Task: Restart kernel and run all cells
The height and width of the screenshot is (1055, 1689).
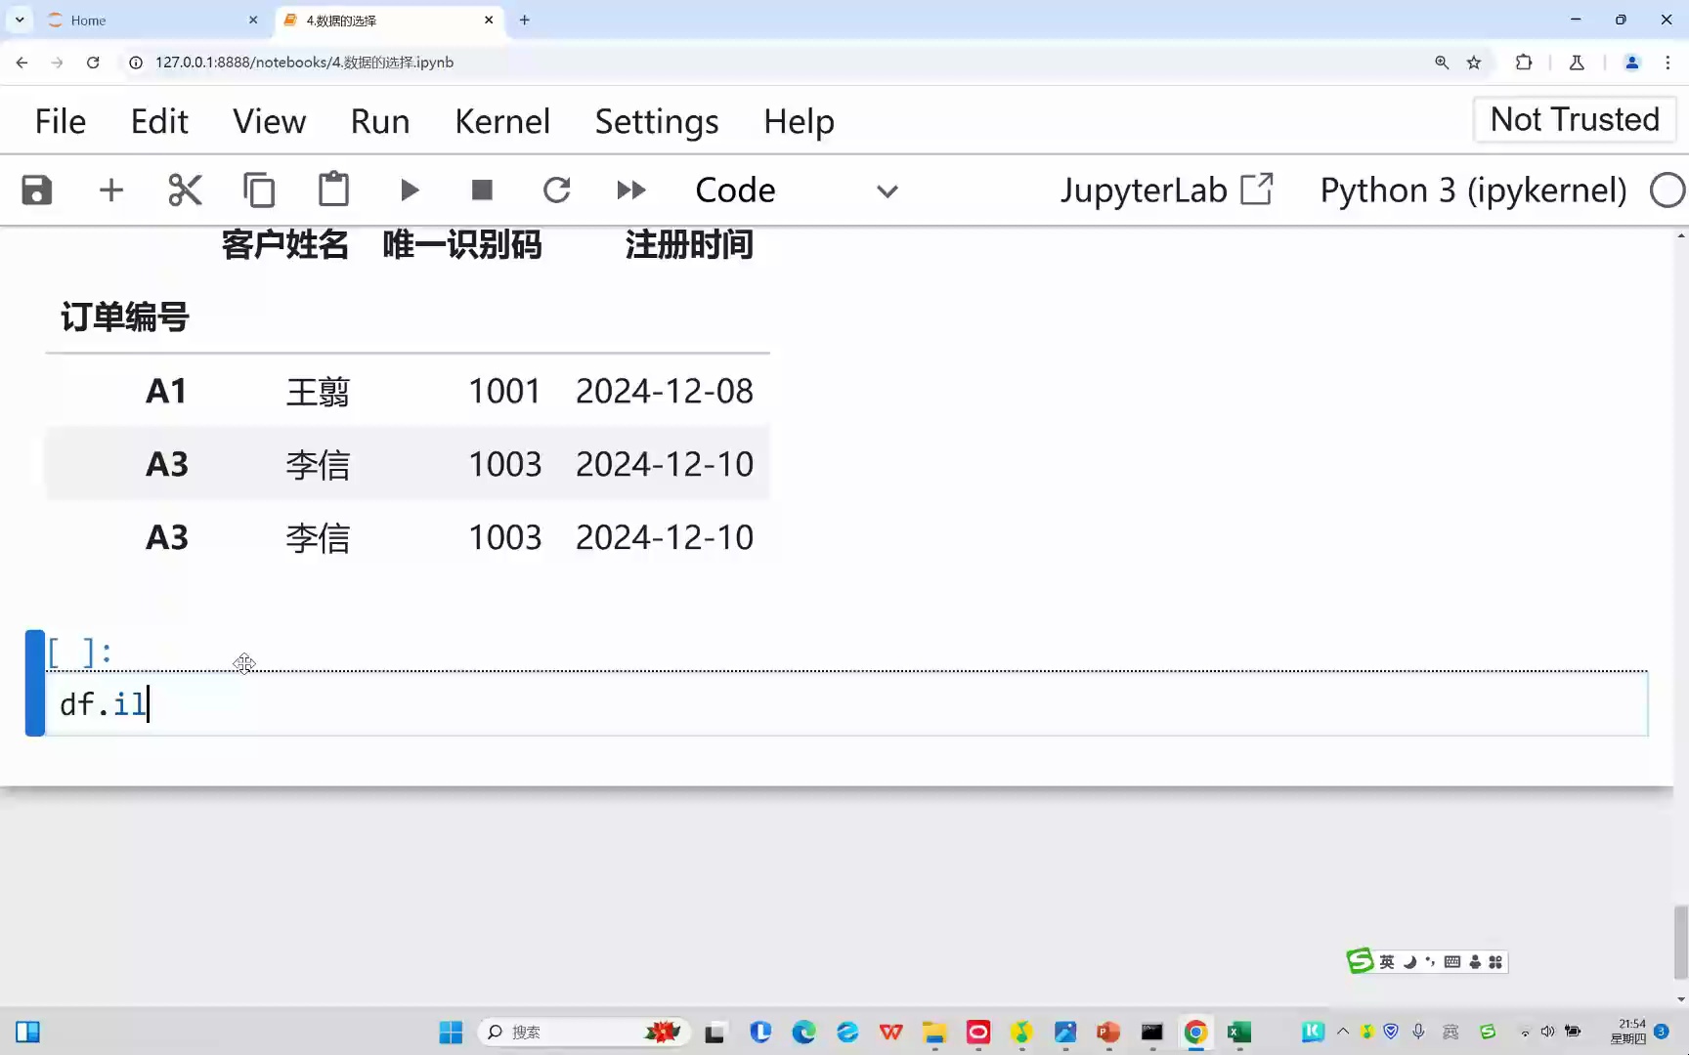Action: click(631, 190)
